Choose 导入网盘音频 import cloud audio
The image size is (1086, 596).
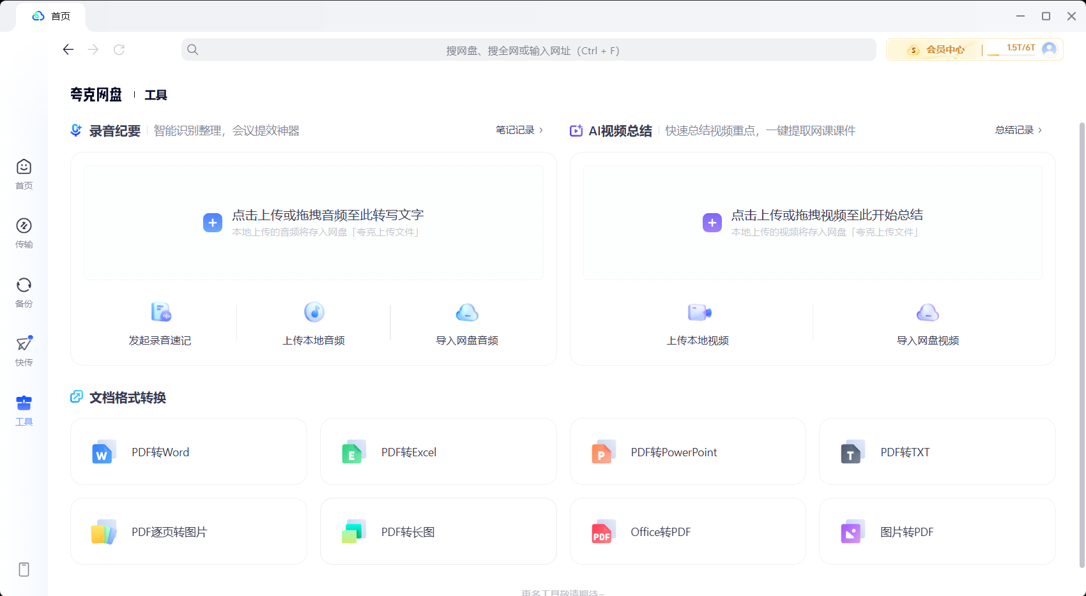tap(467, 324)
